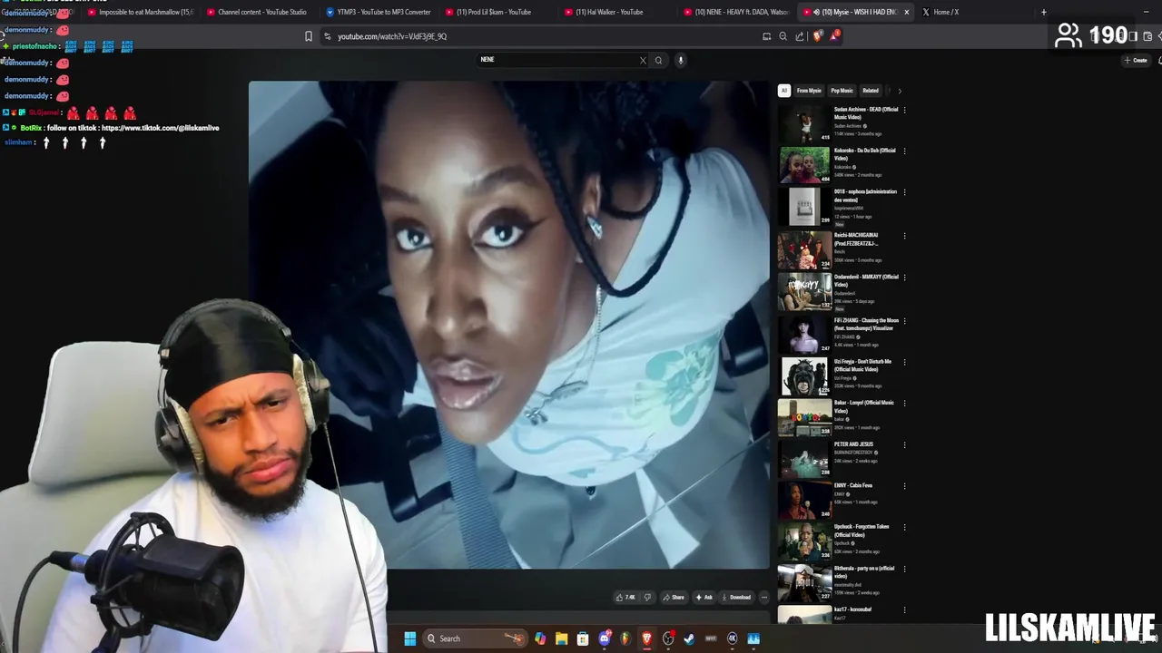Open Bltherula - party on u thumbnail
This screenshot has width=1162, height=653.
(x=804, y=583)
